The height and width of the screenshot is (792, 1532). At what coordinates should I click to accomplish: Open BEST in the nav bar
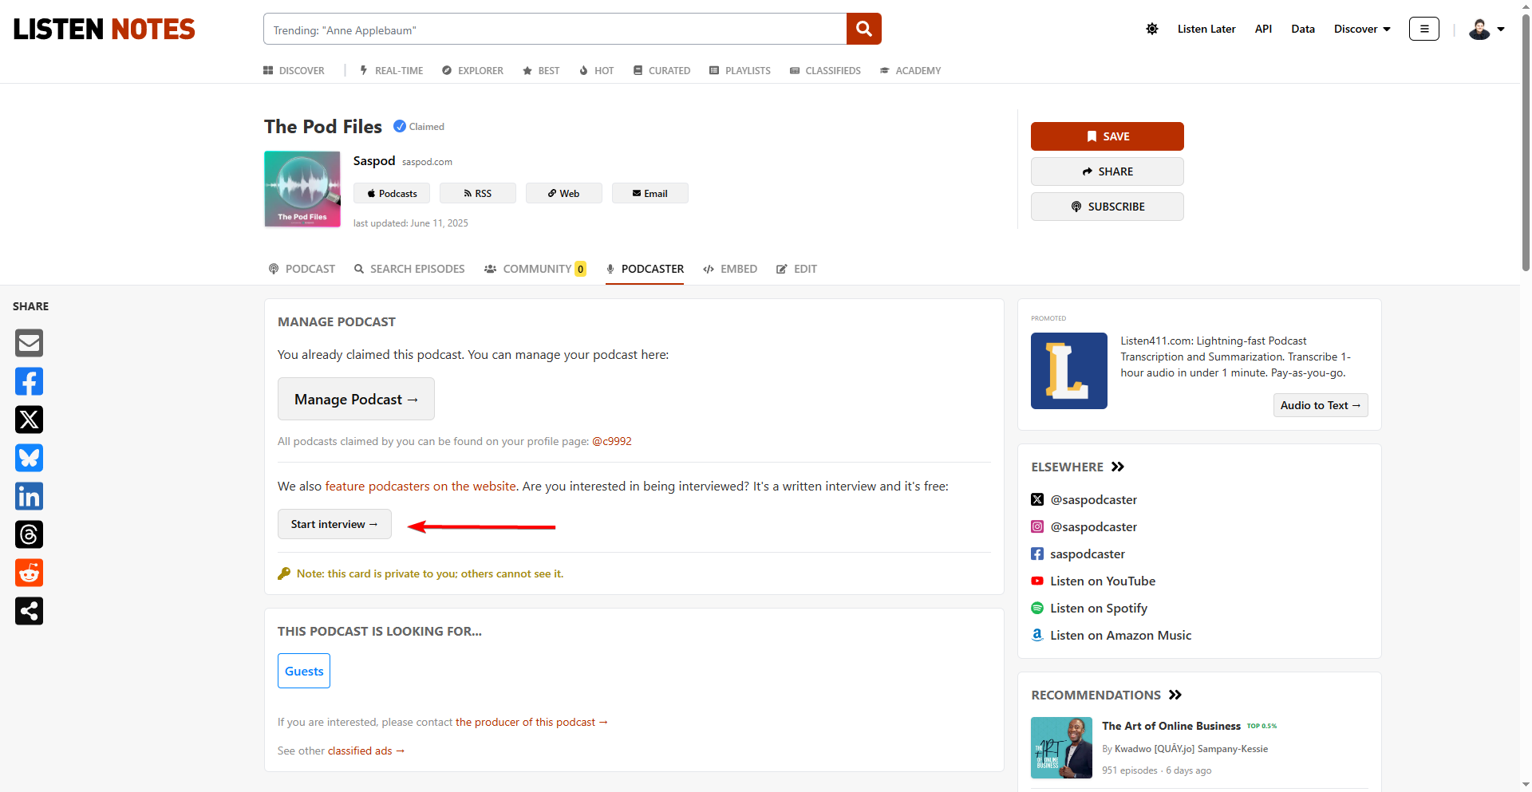[x=541, y=70]
